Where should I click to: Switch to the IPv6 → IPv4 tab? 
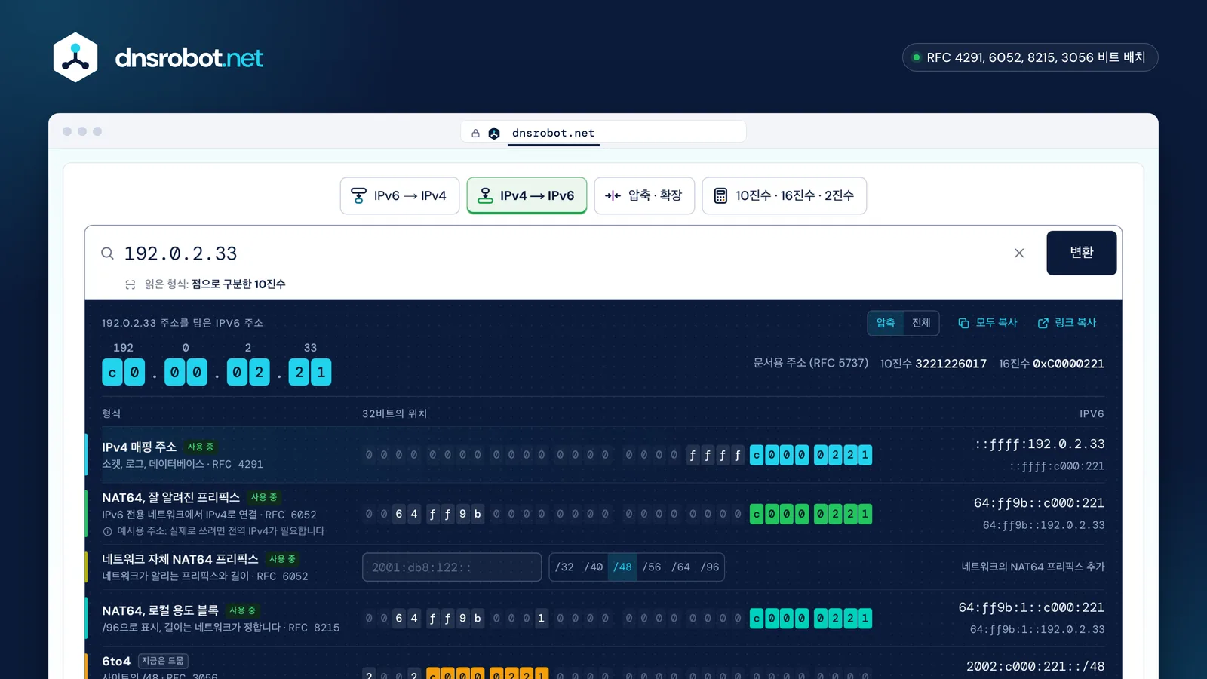400,196
